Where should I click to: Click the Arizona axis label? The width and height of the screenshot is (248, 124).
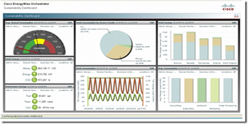[x=178, y=63]
